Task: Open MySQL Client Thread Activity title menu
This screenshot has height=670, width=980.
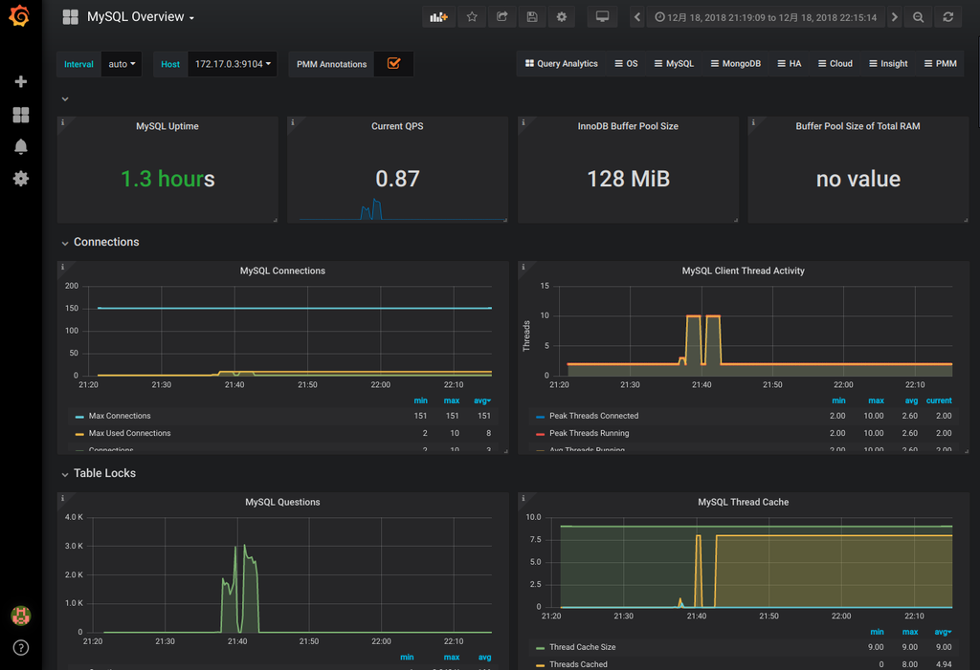Action: coord(743,271)
